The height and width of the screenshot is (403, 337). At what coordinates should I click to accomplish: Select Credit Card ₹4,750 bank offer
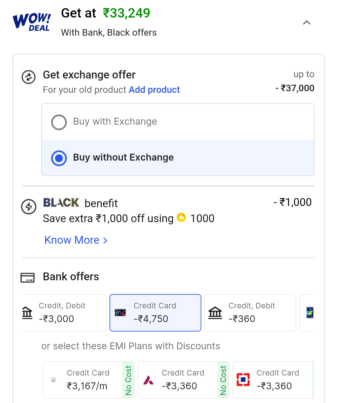155,312
